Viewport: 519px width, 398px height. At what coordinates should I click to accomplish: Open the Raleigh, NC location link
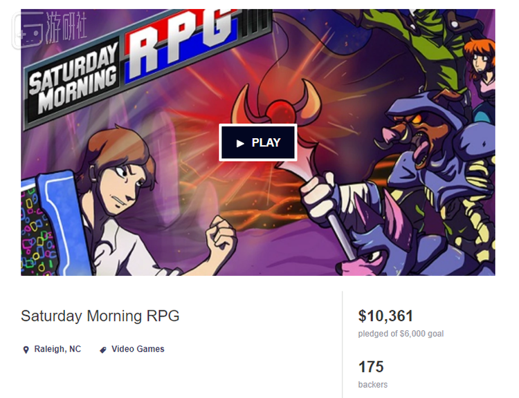click(x=57, y=349)
